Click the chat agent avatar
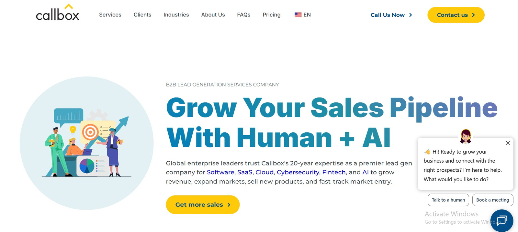Screen dimensions: 518x232 466,136
